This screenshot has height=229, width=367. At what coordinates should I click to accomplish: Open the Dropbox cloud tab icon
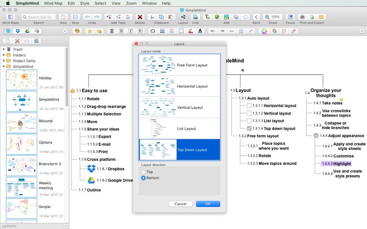click(x=18, y=31)
